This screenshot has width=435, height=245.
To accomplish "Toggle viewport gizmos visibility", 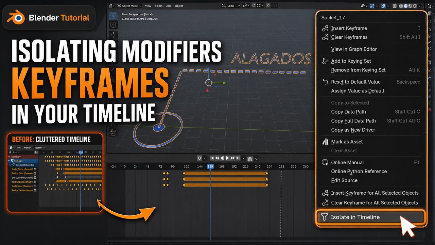I will tap(372, 6).
